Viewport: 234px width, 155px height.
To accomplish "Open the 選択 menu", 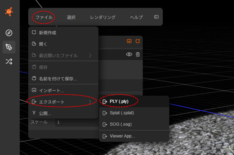I will 71,17.
